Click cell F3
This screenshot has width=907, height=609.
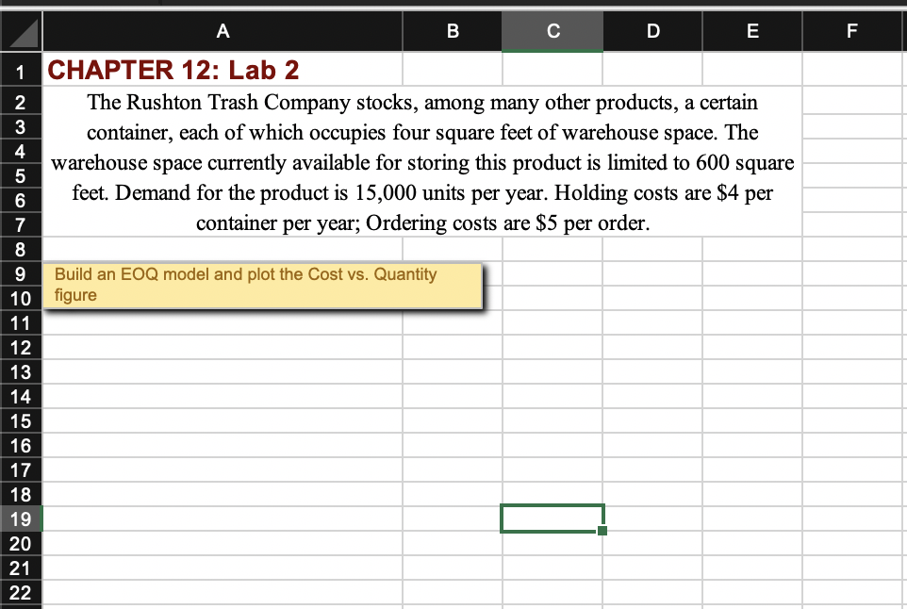[854, 126]
